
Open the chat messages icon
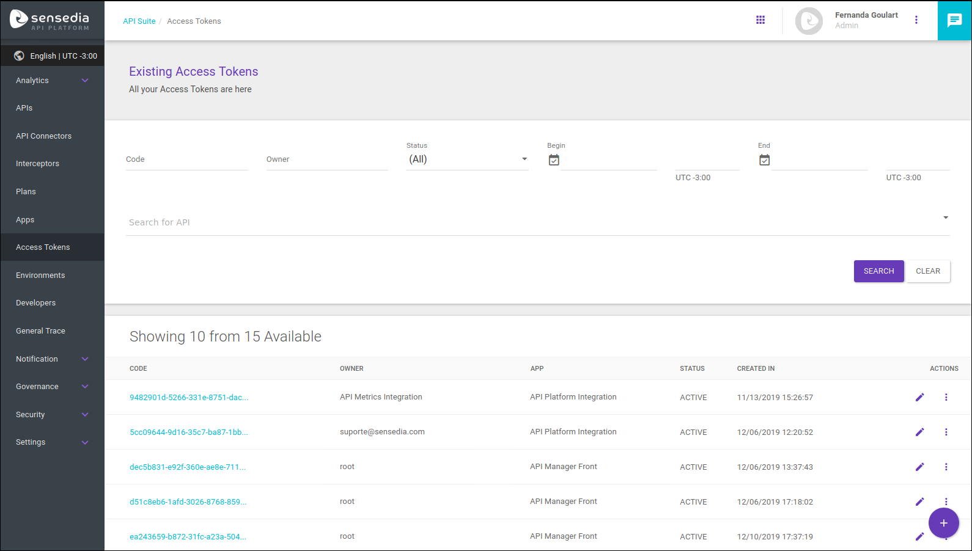click(x=954, y=21)
